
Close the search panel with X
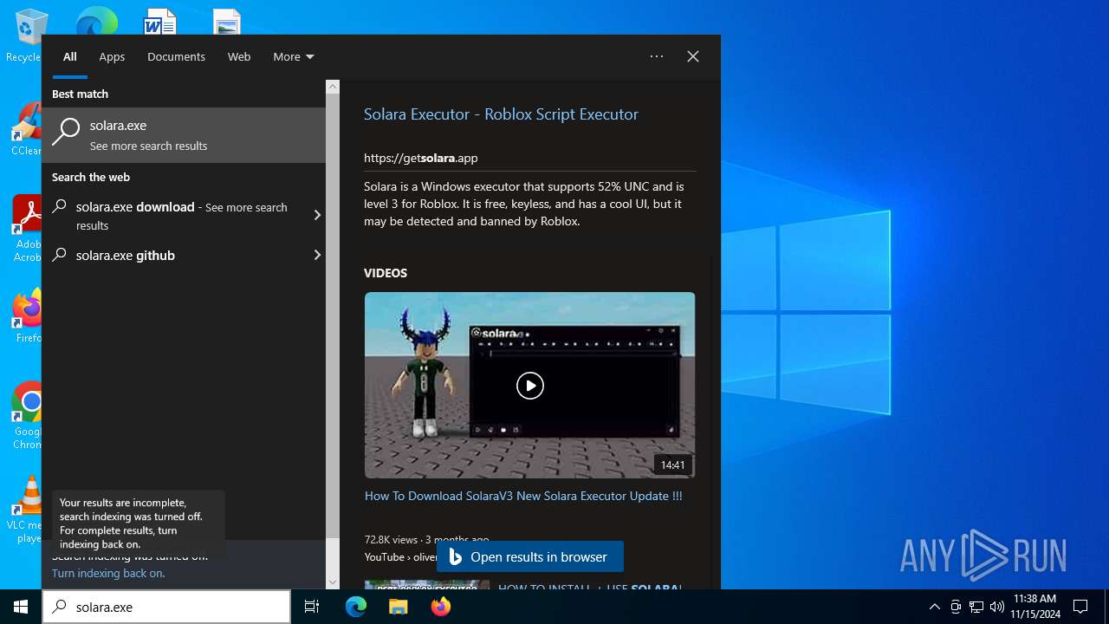pos(693,56)
